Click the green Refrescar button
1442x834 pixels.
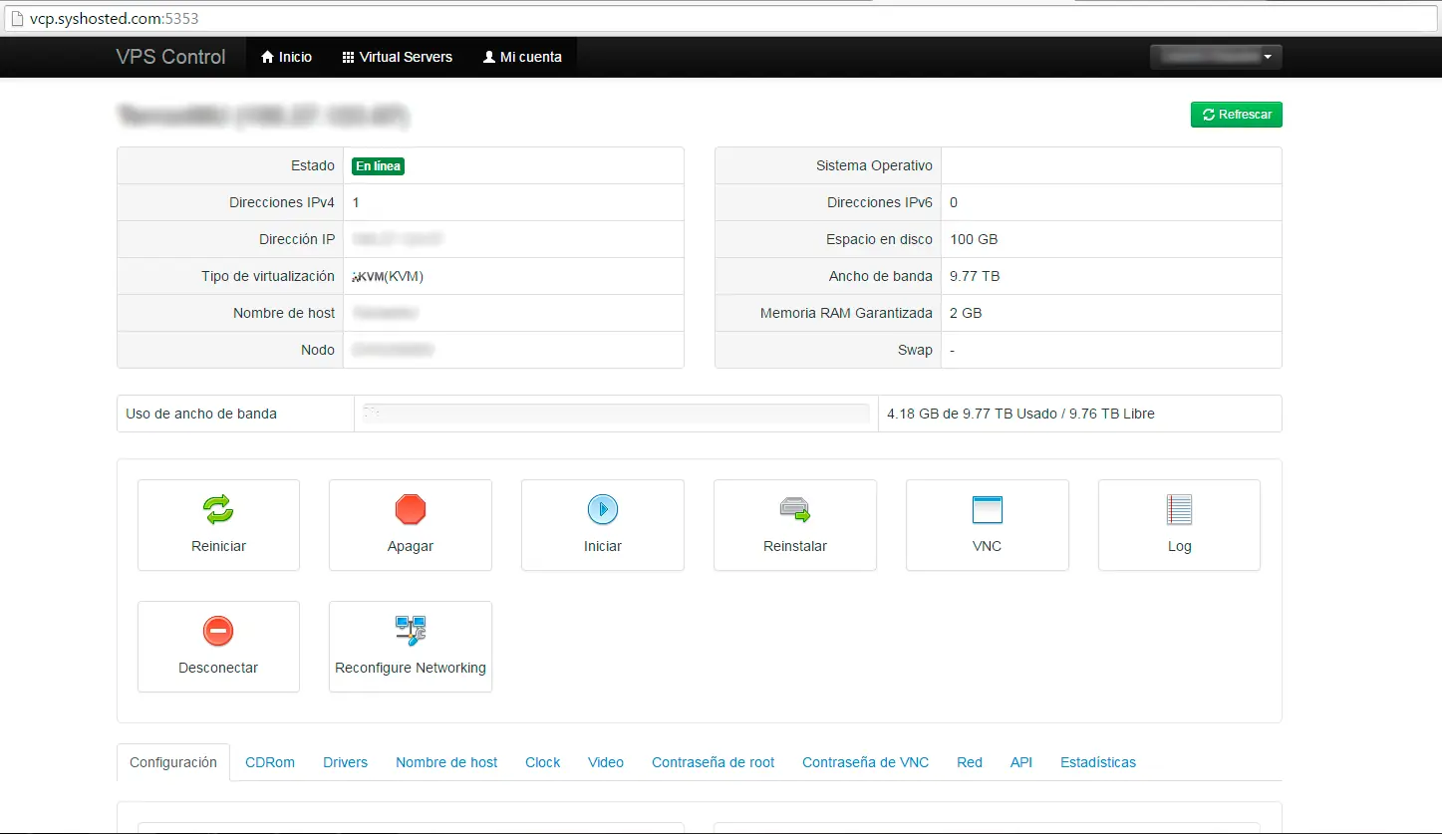click(1237, 115)
